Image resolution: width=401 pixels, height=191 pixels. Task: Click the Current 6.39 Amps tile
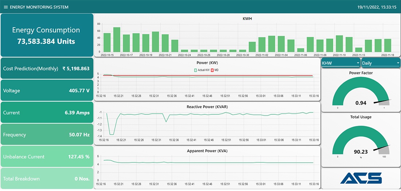coord(47,113)
